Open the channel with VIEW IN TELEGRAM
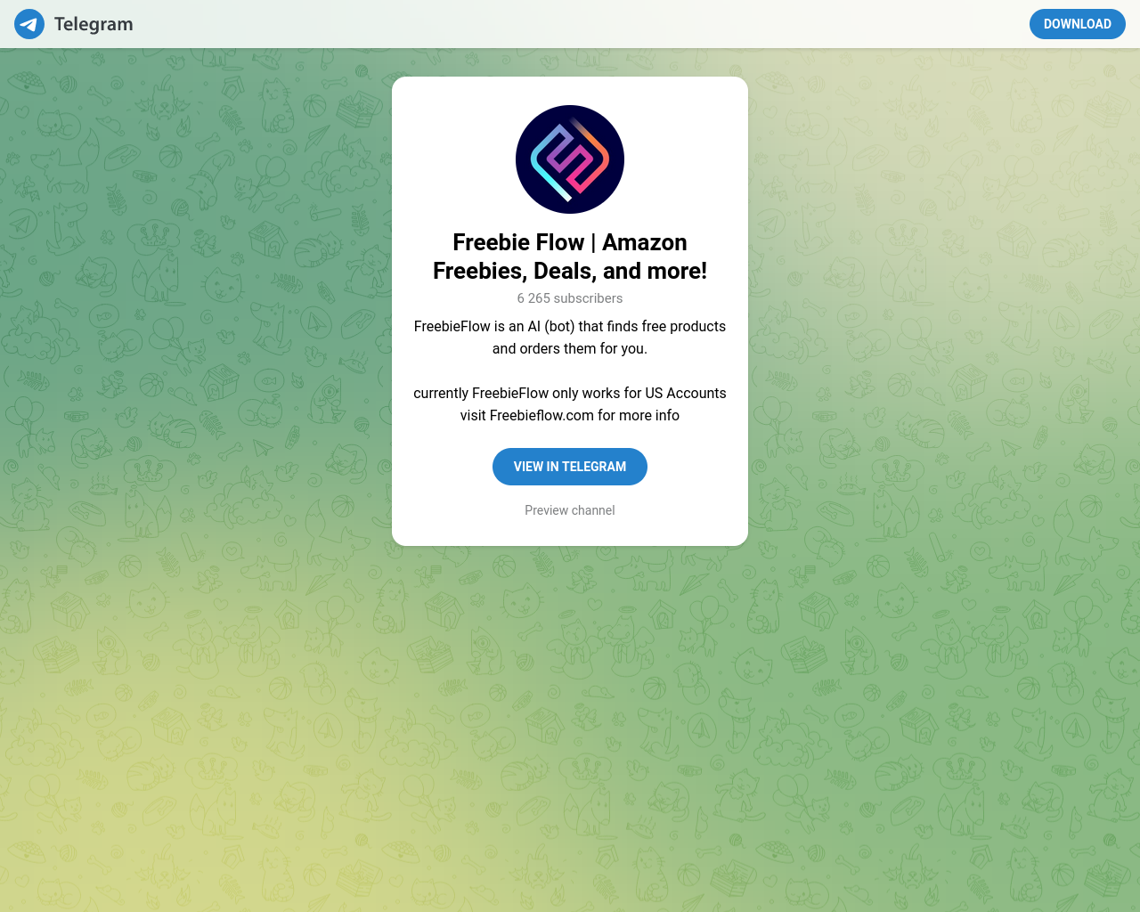The width and height of the screenshot is (1140, 912). [570, 467]
